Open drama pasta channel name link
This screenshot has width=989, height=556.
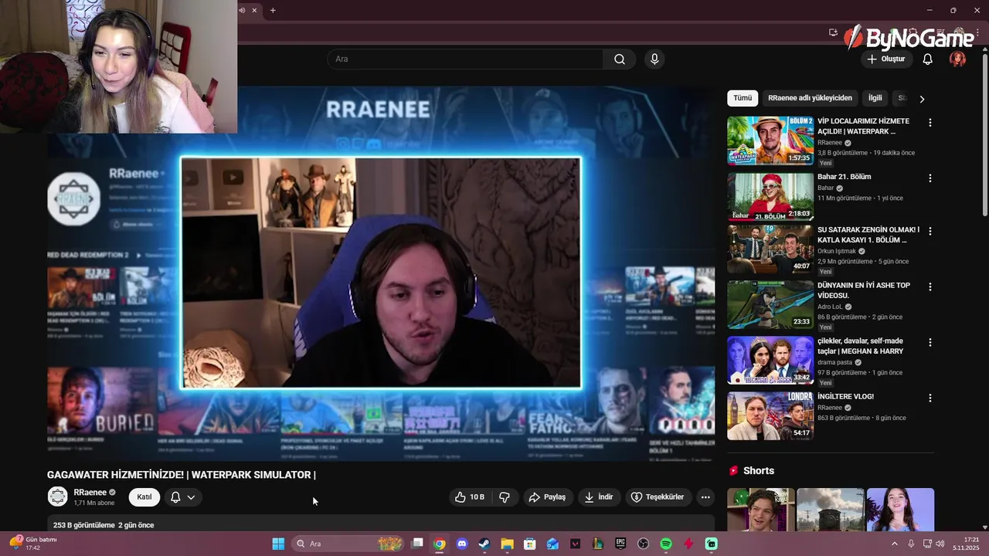tap(835, 362)
